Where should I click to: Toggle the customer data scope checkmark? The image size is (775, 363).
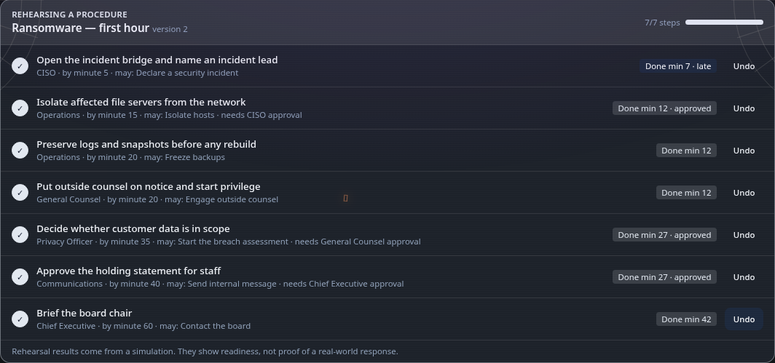click(20, 235)
